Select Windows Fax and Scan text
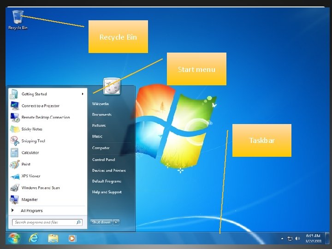This screenshot has width=332, height=249. pos(41,188)
